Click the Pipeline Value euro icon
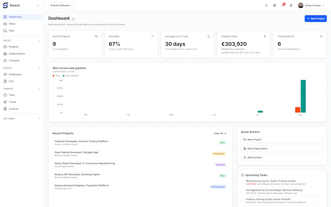Image resolution: width=331 pixels, height=207 pixels. coord(265,36)
